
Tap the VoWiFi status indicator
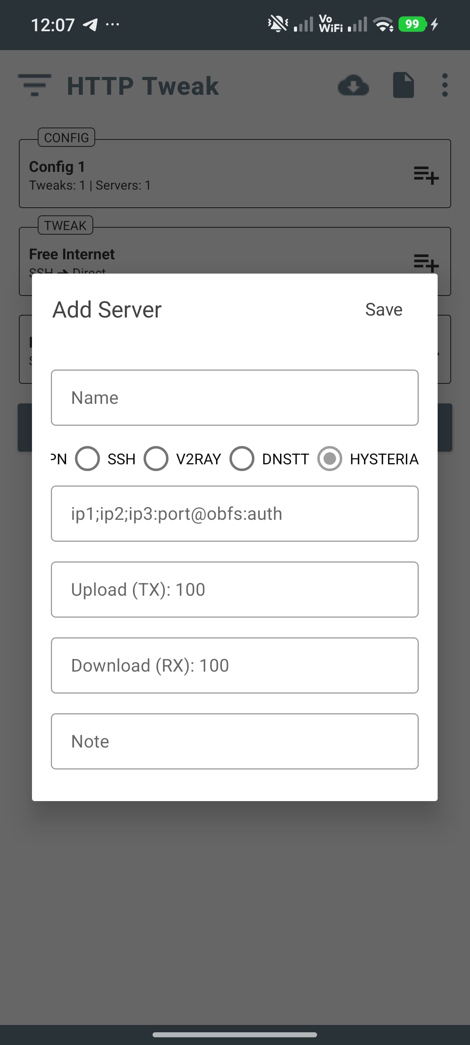pyautogui.click(x=331, y=24)
